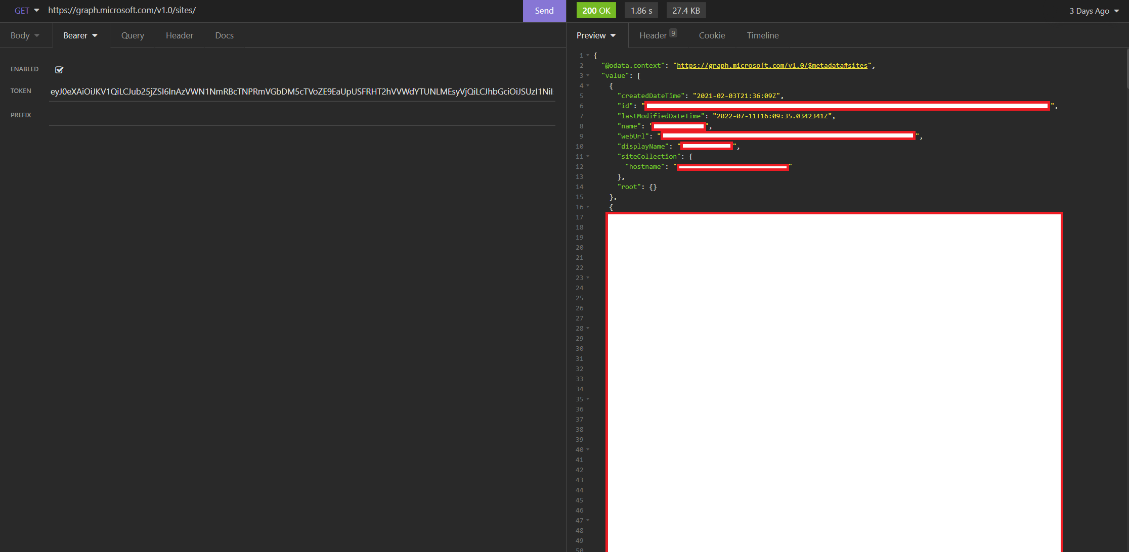Viewport: 1129px width, 552px height.
Task: Open the response Header tab with badge
Action: [x=657, y=35]
